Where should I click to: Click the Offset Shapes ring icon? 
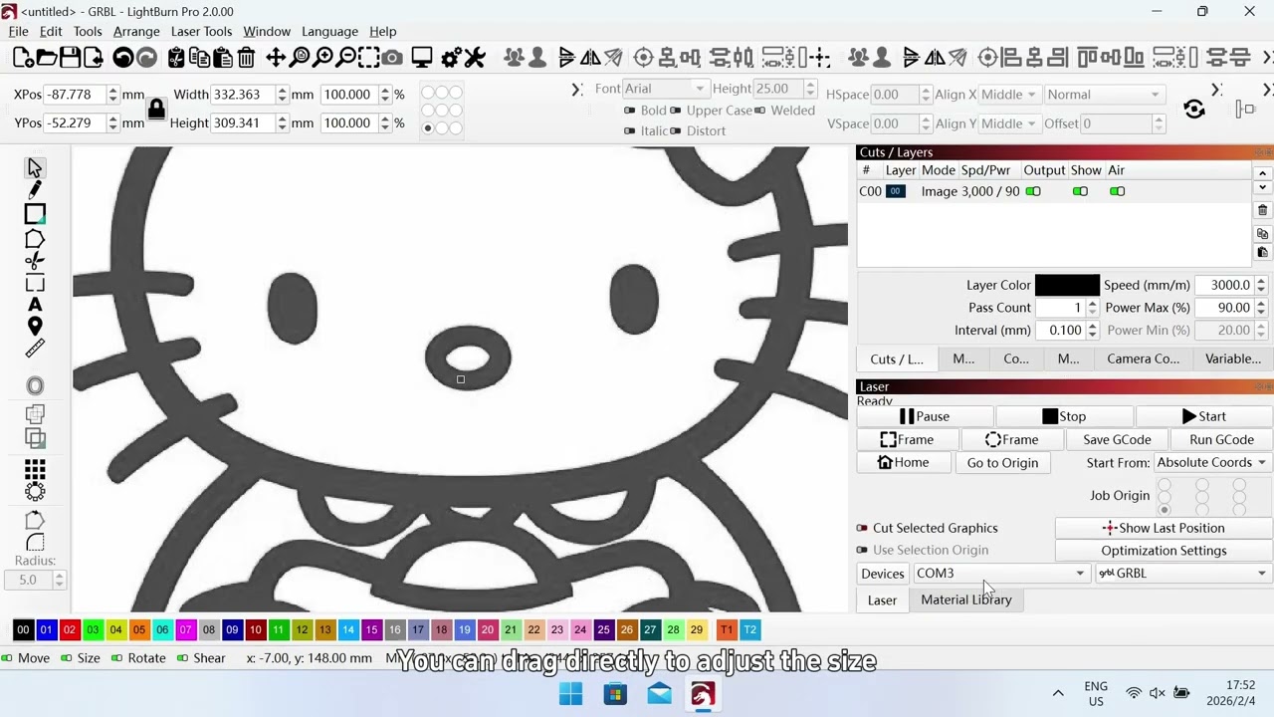(35, 385)
